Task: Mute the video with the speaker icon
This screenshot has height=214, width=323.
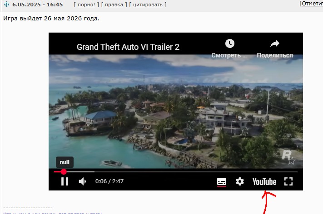Action: coord(82,181)
